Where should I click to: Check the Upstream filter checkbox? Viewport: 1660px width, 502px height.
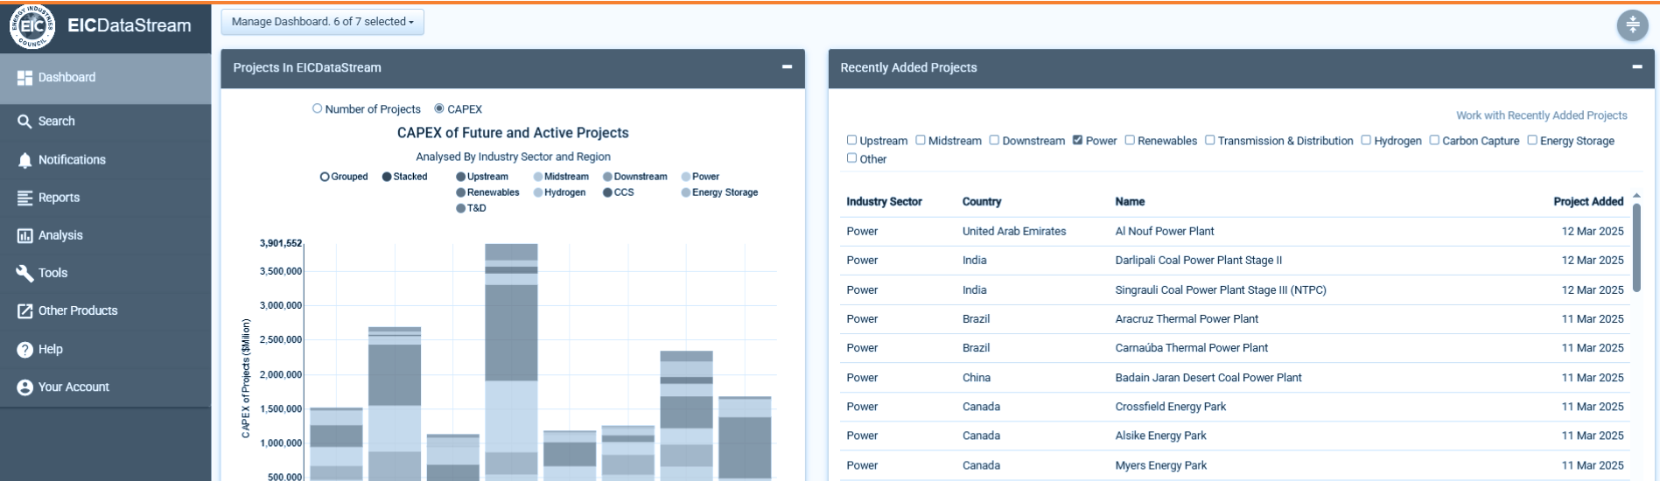point(851,140)
